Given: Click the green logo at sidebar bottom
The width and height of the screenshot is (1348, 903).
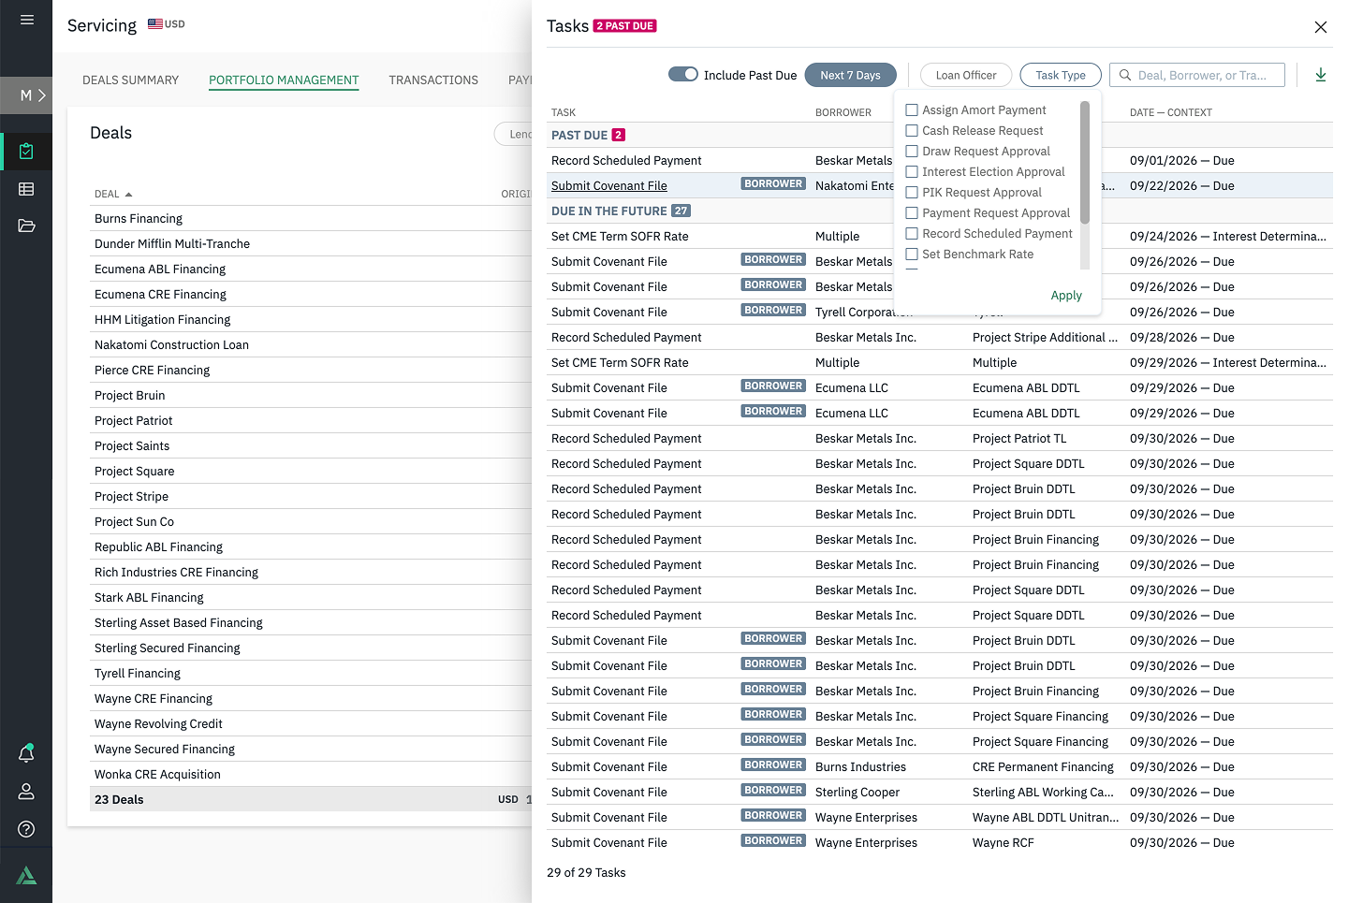Looking at the screenshot, I should click(x=26, y=876).
